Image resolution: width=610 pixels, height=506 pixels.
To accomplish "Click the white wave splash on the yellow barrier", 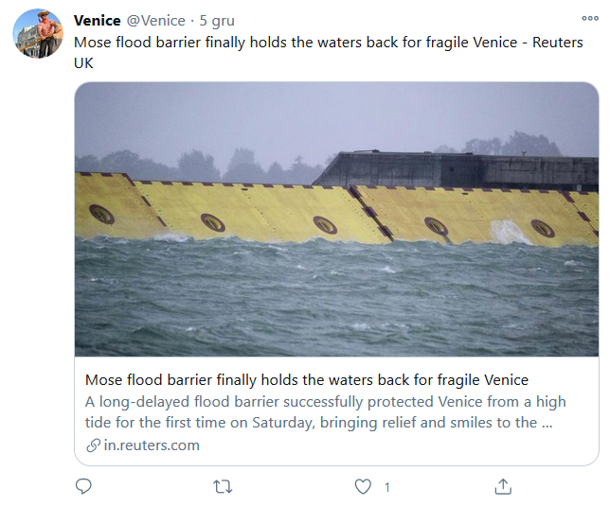I will [x=509, y=232].
